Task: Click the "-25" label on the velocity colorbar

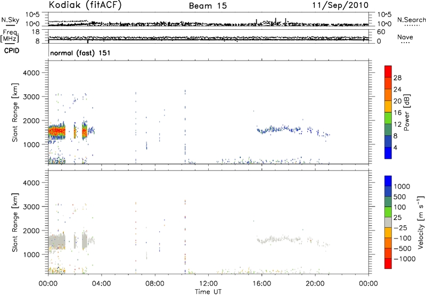Action: pos(400,227)
